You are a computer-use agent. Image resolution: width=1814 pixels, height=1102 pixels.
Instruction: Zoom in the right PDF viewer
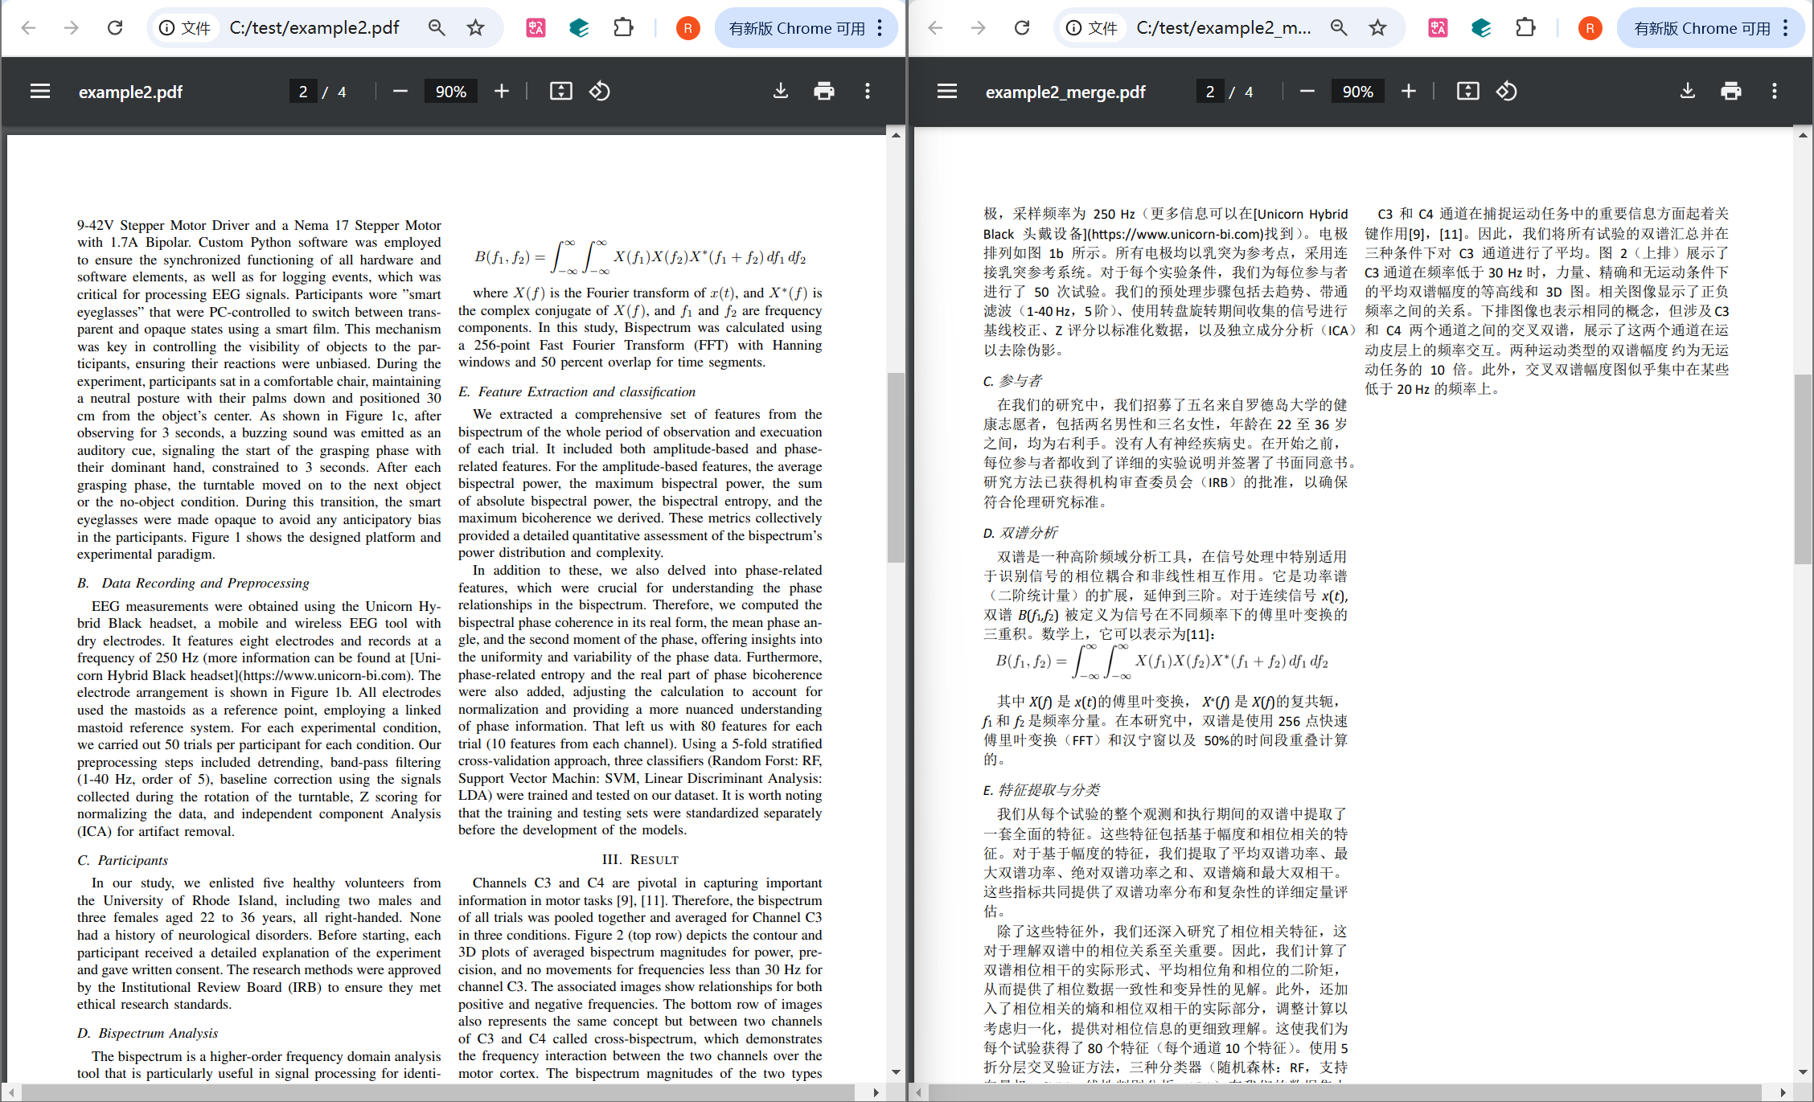coord(1409,92)
